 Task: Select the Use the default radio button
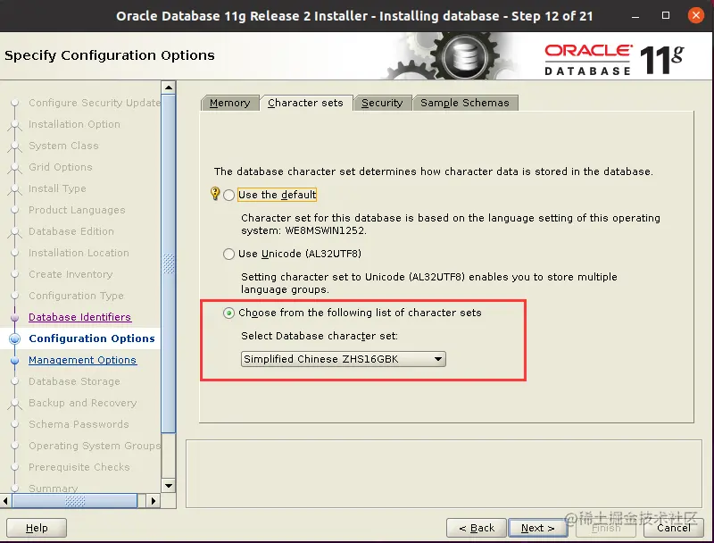[228, 195]
